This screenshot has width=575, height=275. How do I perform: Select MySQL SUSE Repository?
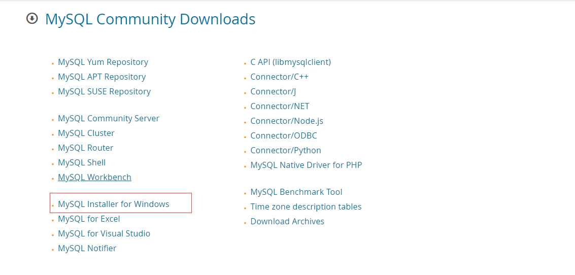104,92
